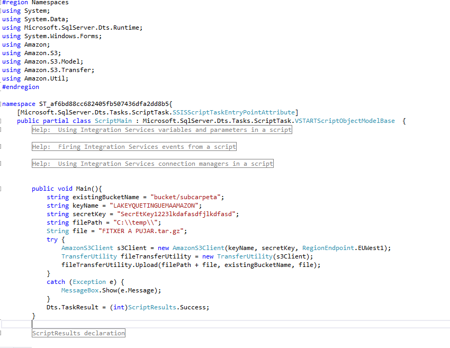450x348 pixels.
Task: Expand the collapsed 'ScriptResults declaration' region
Action: tap(78, 333)
